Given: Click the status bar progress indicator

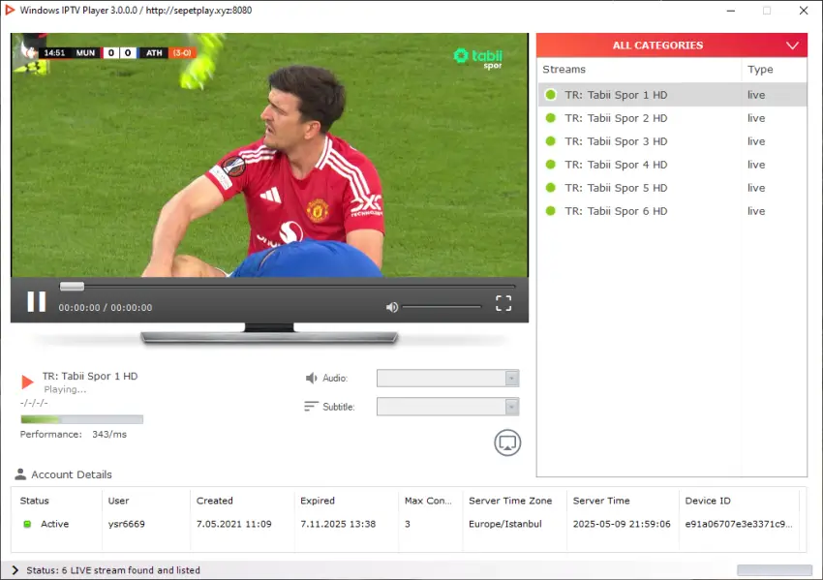Looking at the screenshot, I should pos(775,570).
